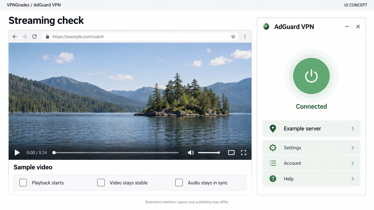Click the address bar URL field
This screenshot has width=374, height=210.
pos(140,37)
